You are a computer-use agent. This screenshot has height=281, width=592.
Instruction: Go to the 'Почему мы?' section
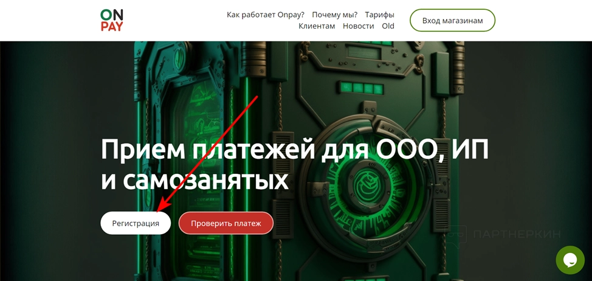coord(334,15)
